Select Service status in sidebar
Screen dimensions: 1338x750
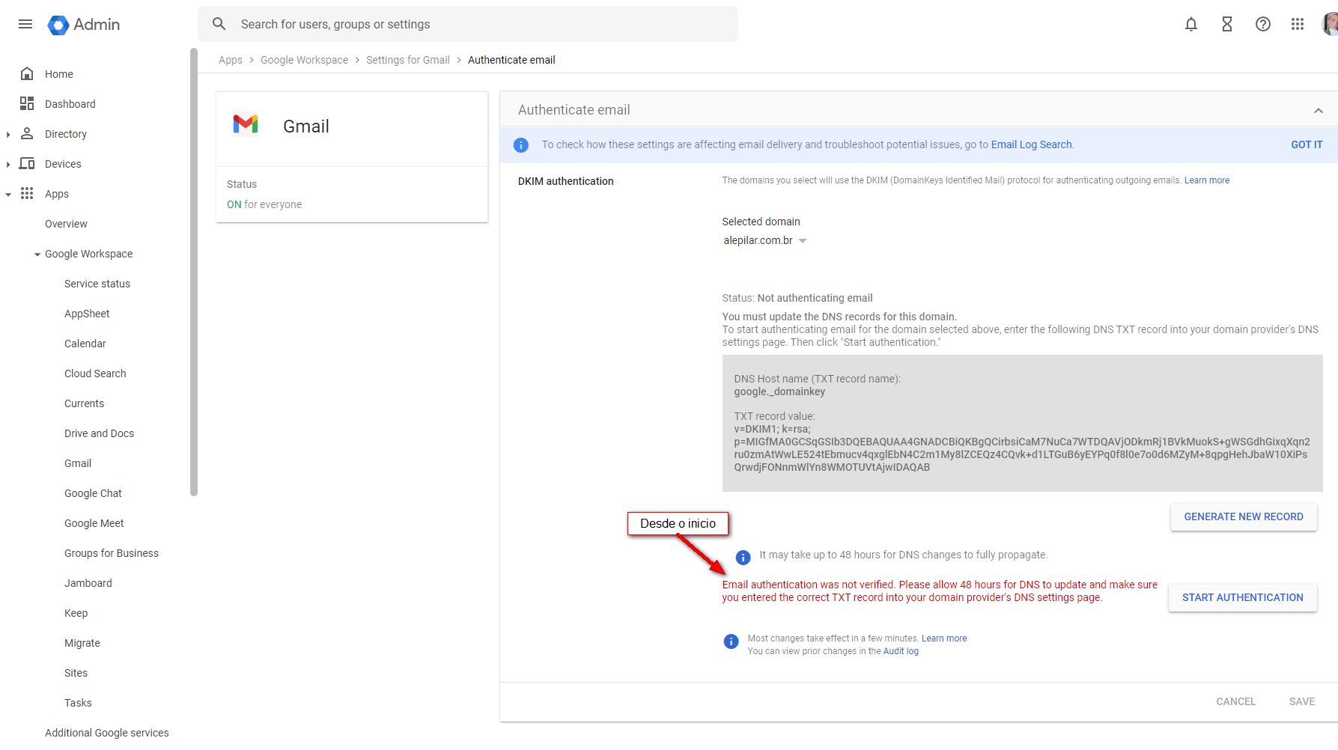coord(97,284)
